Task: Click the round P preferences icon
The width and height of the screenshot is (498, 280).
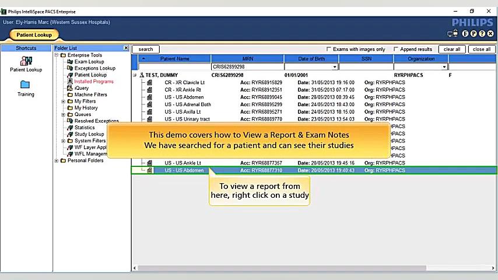Action: tap(474, 33)
